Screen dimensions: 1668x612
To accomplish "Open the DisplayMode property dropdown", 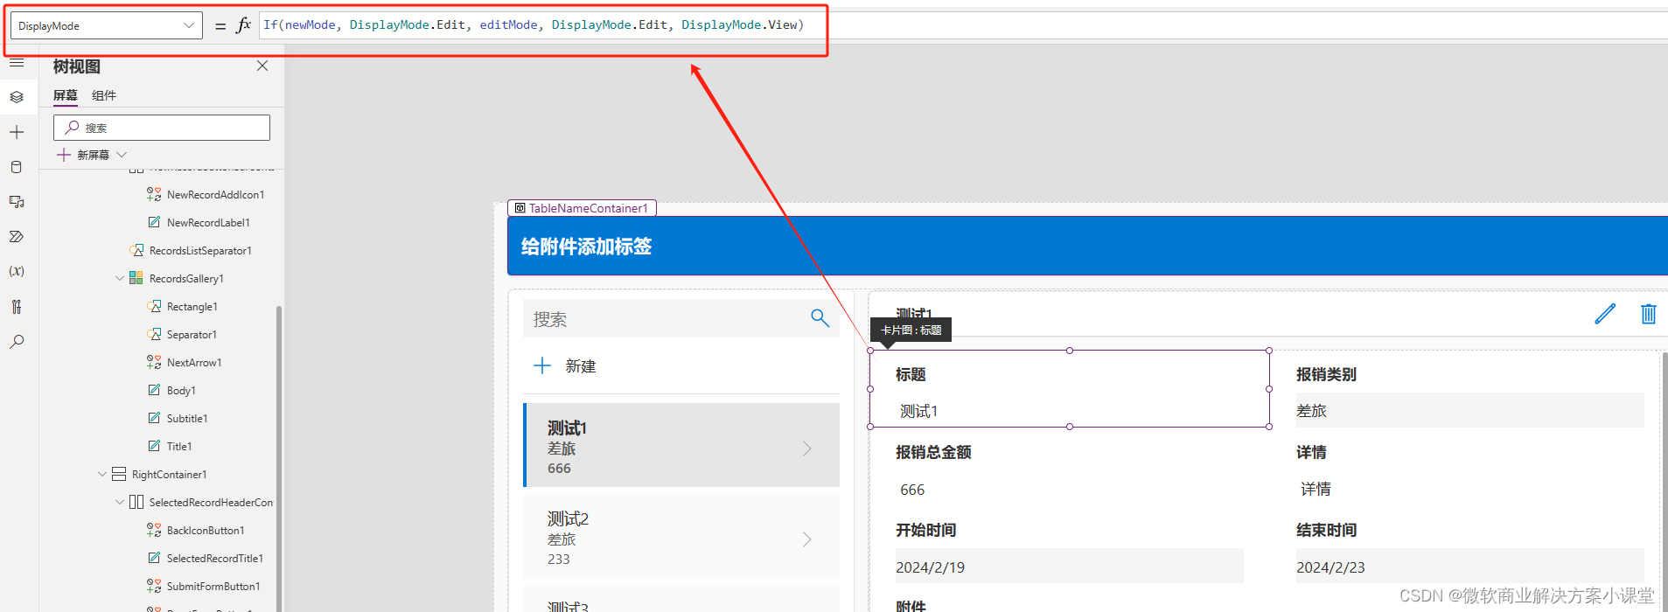I will (107, 25).
